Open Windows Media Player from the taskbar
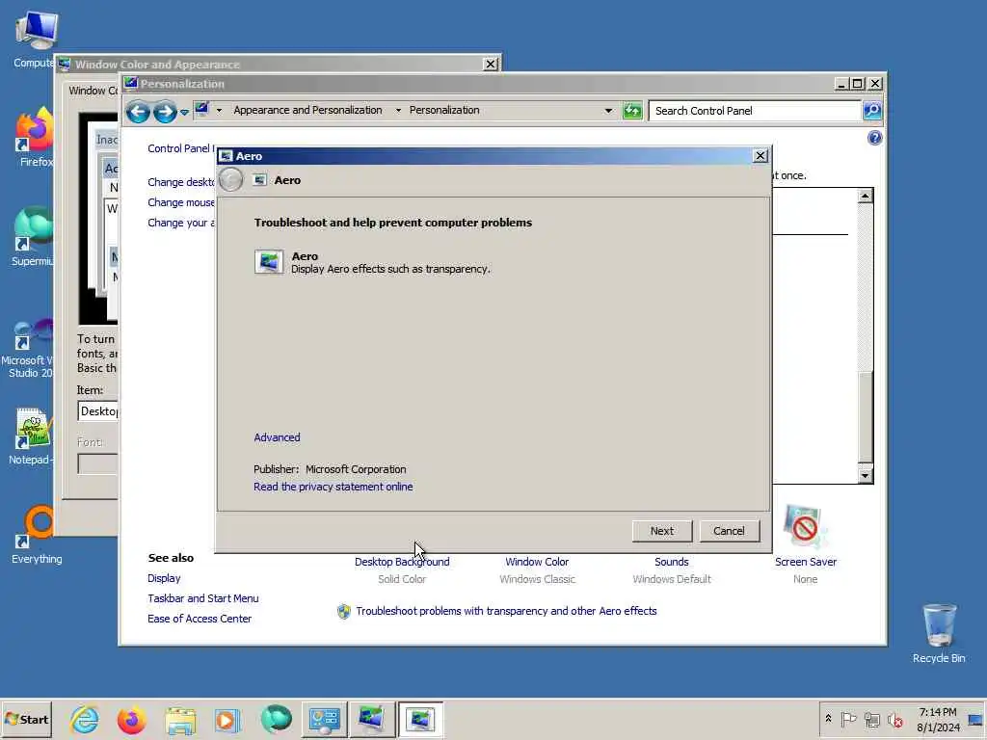This screenshot has height=740, width=987. click(227, 719)
